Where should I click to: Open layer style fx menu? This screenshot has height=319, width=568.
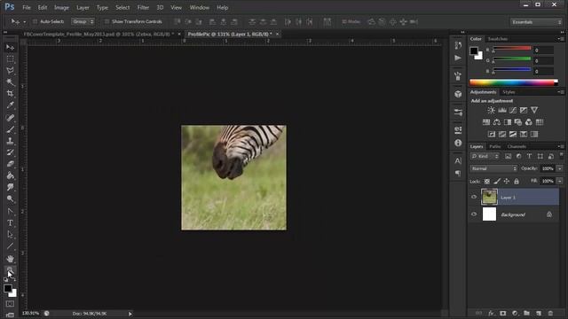click(491, 313)
